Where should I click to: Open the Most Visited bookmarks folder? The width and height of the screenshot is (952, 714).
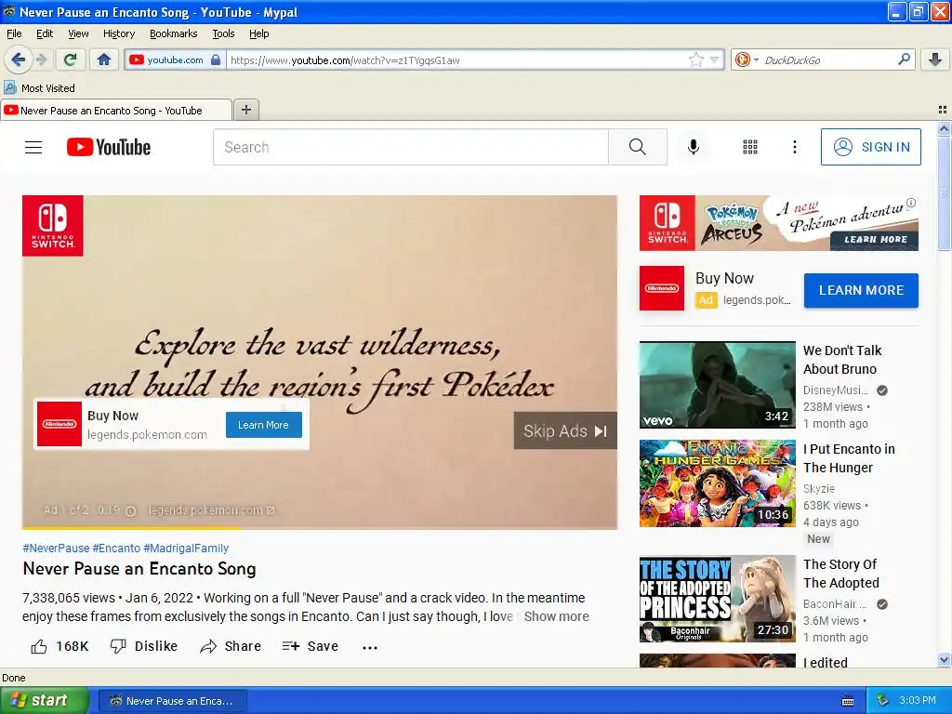click(x=39, y=88)
